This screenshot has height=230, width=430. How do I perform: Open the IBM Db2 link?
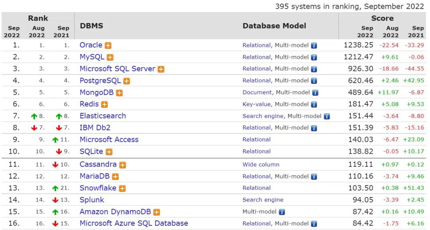[95, 128]
